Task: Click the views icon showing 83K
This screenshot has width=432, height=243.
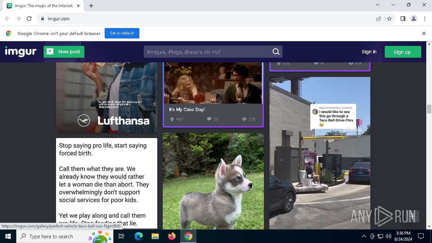Action: (x=351, y=63)
